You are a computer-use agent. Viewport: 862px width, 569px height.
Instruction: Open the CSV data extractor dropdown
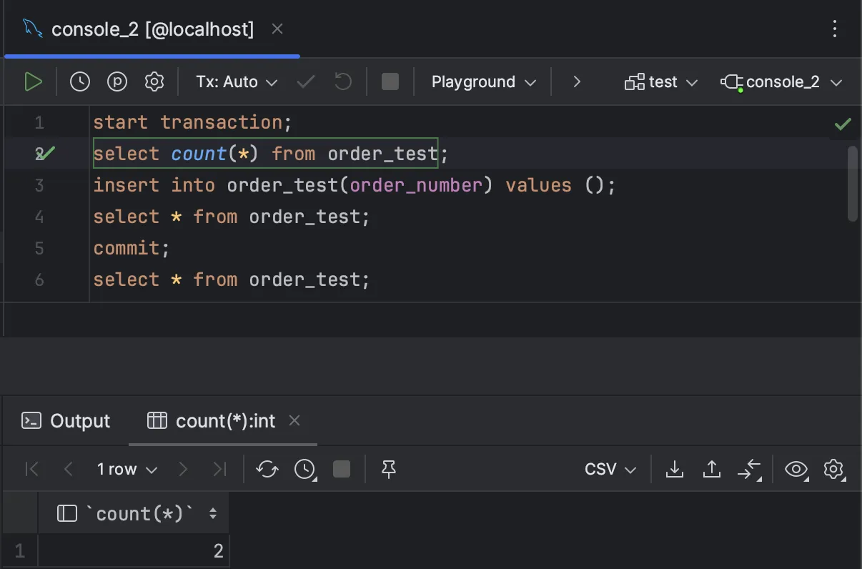point(610,470)
